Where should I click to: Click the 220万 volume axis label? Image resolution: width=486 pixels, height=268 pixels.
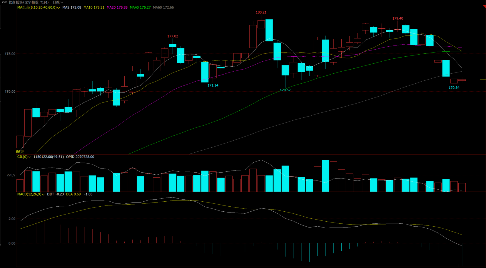[11, 175]
